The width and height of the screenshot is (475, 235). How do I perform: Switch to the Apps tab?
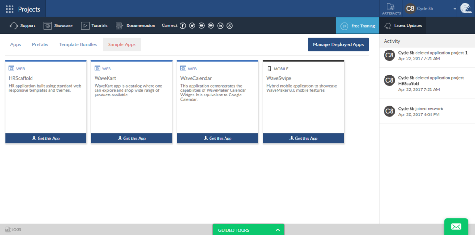point(15,44)
